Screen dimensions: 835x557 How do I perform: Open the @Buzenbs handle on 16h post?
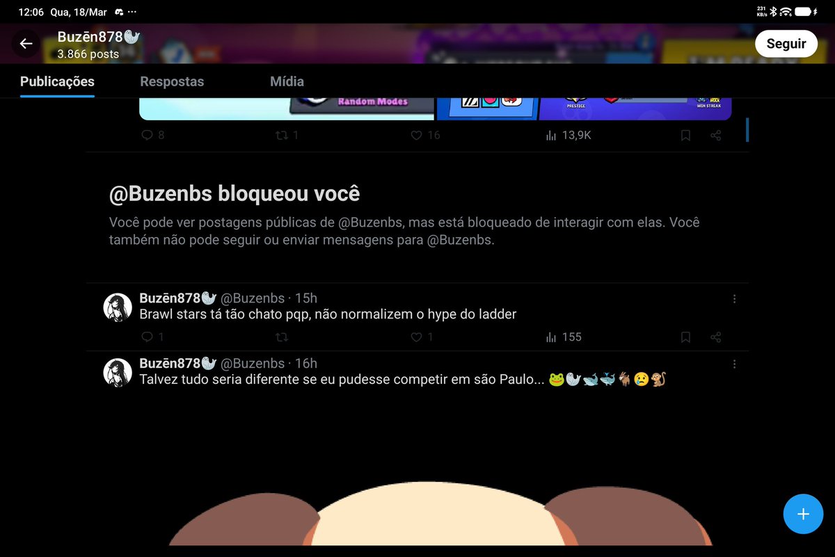point(253,364)
